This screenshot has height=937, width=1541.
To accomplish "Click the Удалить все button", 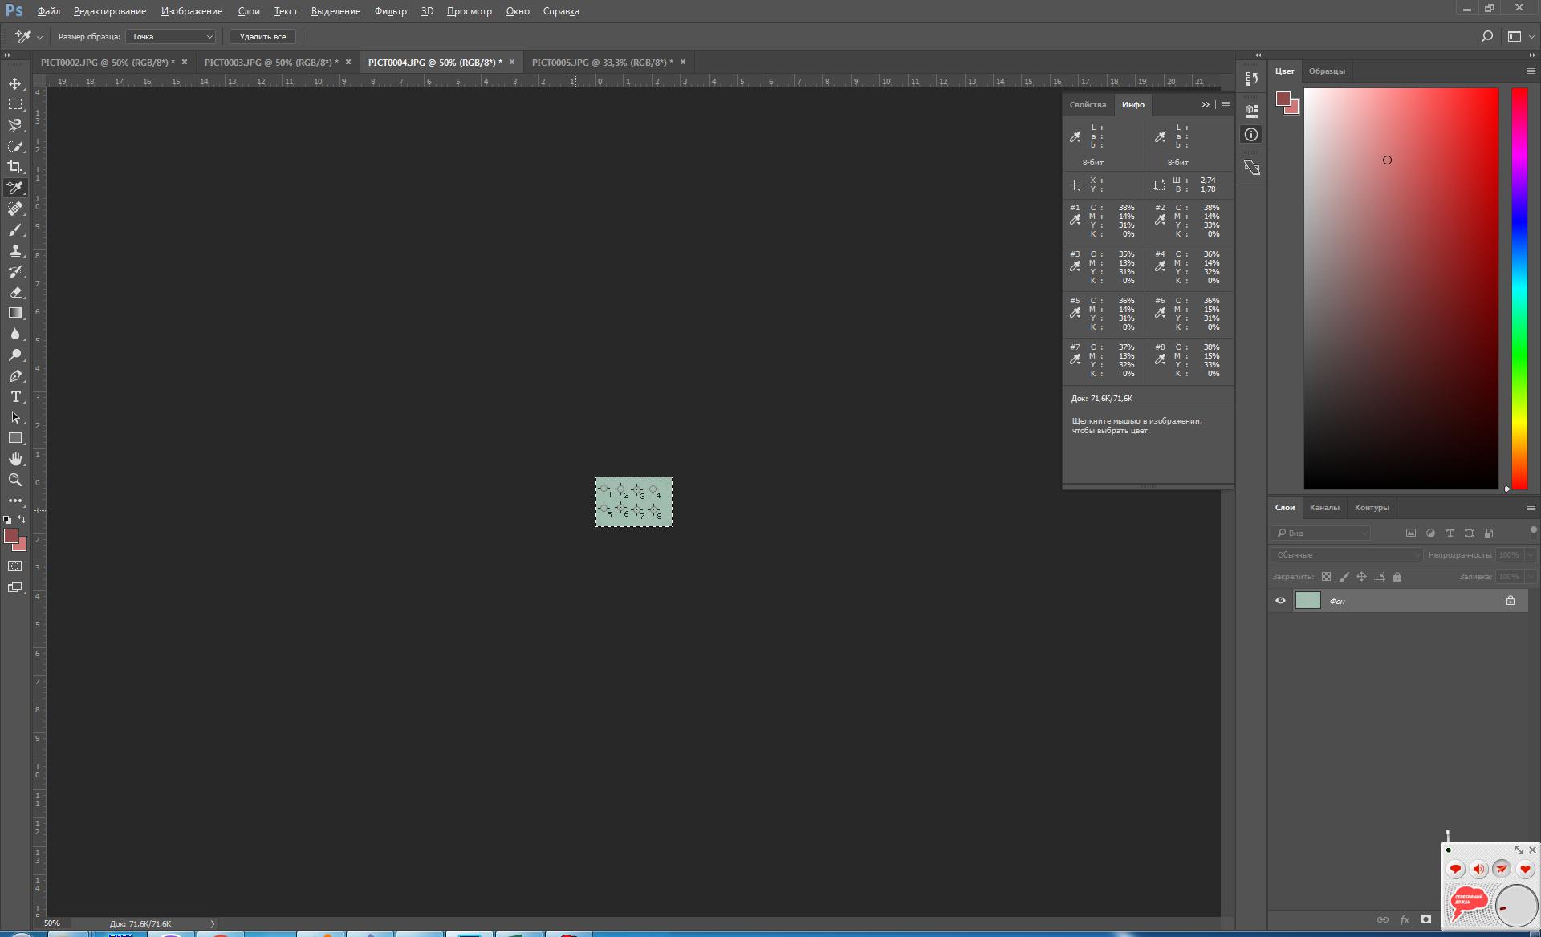I will click(x=262, y=37).
